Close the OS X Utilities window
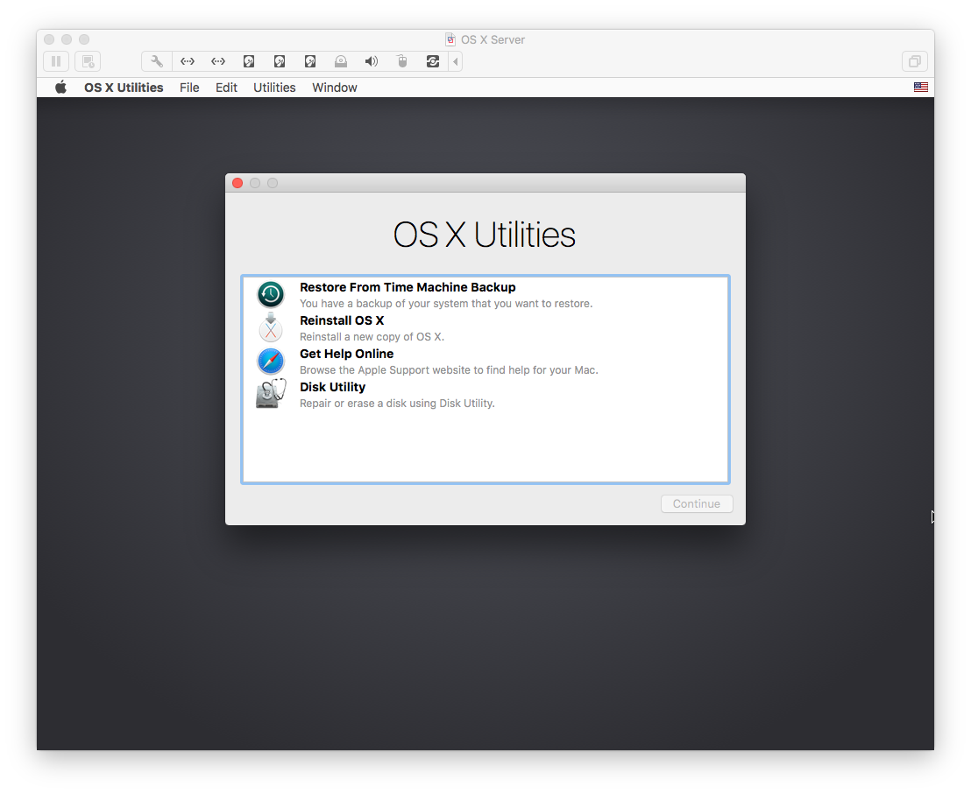The height and width of the screenshot is (794, 971). (237, 183)
